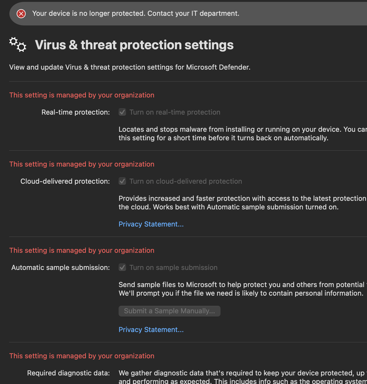Screen dimensions: 367x384
Task: Click the managed-by-organization notice above Real-time protection
Action: (82, 95)
